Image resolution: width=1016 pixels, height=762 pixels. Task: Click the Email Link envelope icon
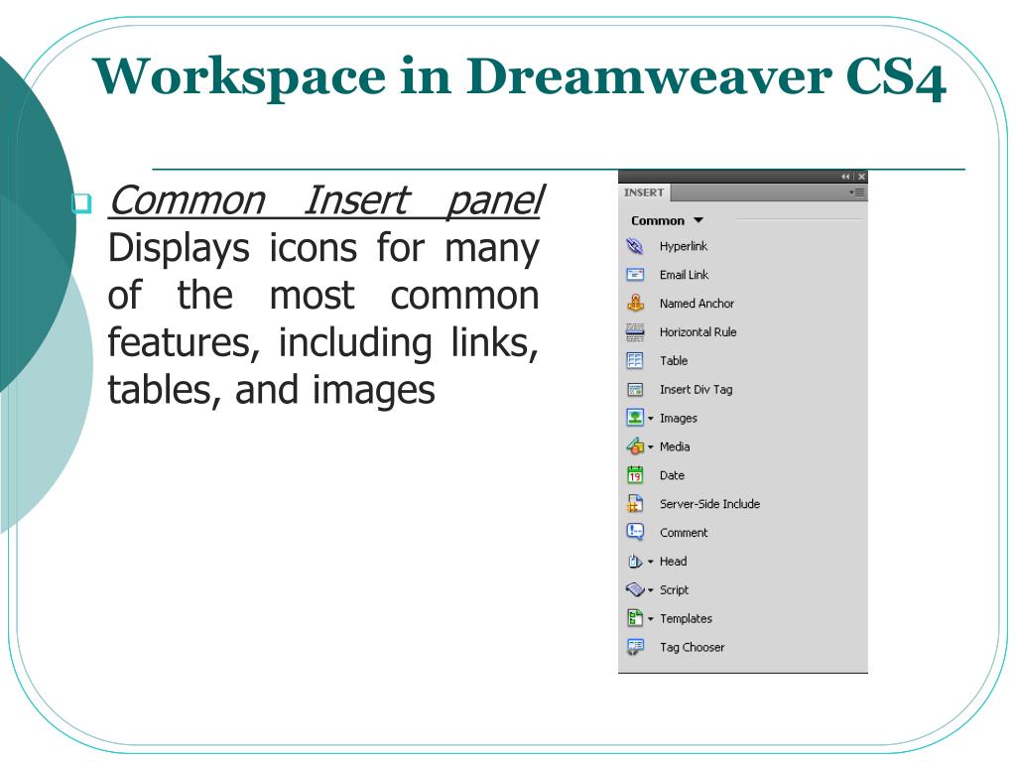(635, 275)
